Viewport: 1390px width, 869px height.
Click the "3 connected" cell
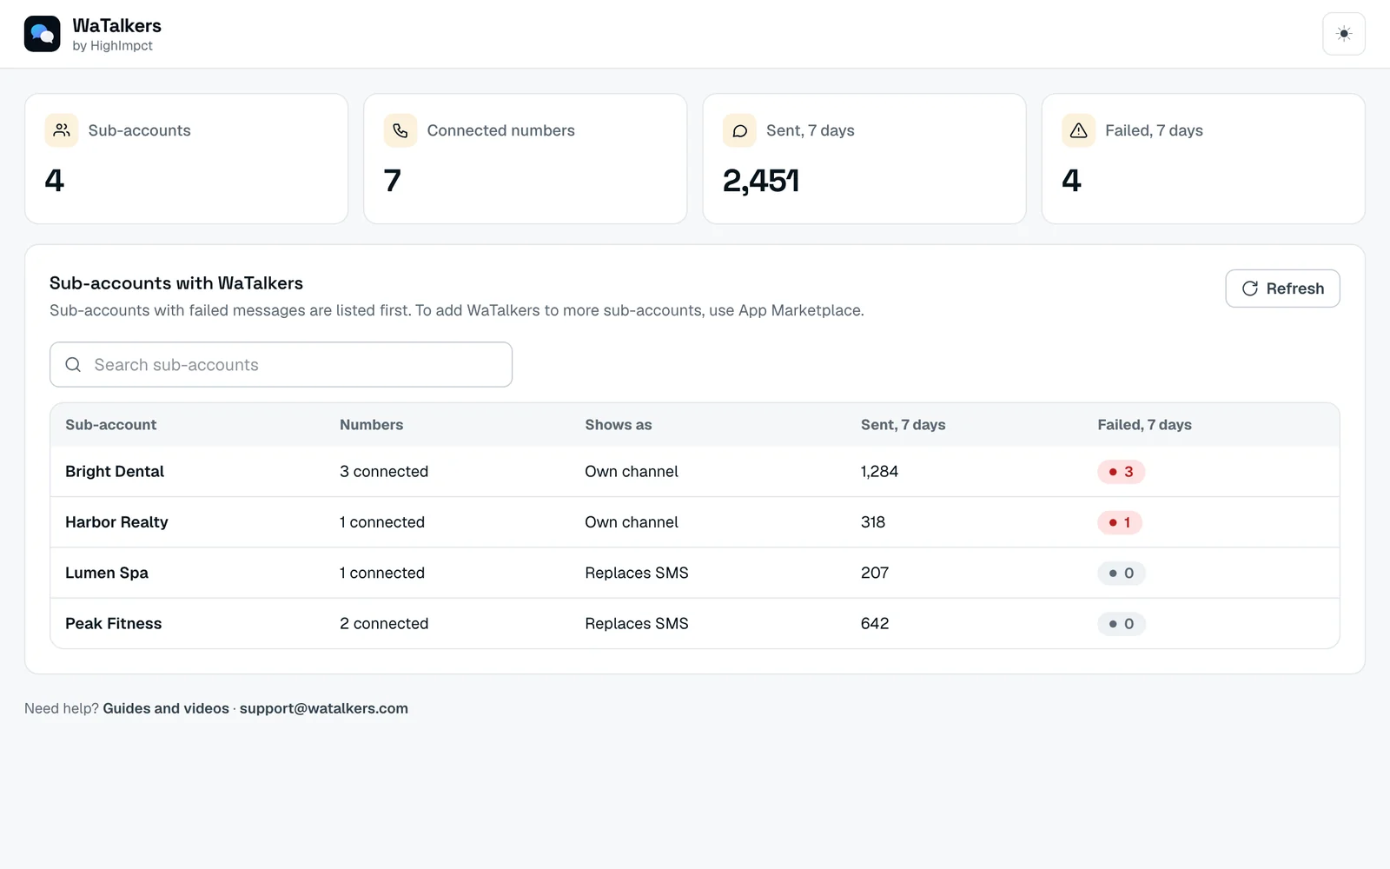384,472
